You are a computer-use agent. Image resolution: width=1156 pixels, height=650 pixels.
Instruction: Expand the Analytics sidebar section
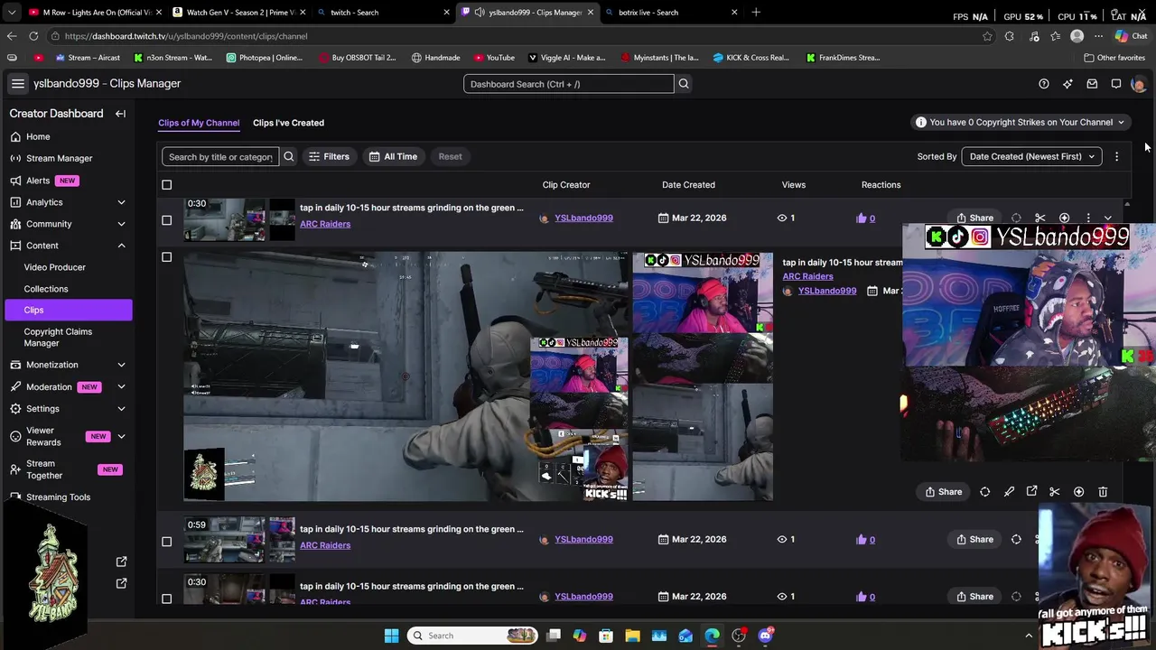tap(121, 202)
